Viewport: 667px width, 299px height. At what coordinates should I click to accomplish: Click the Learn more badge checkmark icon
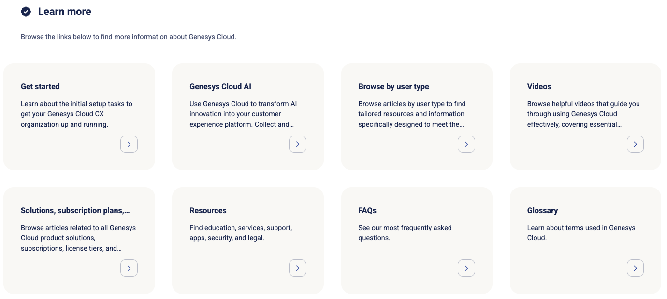coord(26,12)
